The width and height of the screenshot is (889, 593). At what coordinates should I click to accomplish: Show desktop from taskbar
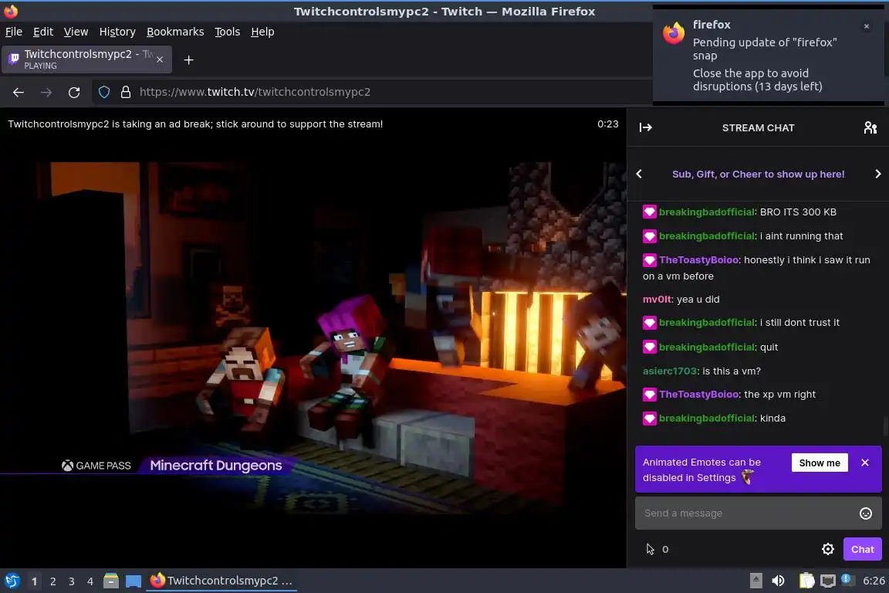coord(134,581)
